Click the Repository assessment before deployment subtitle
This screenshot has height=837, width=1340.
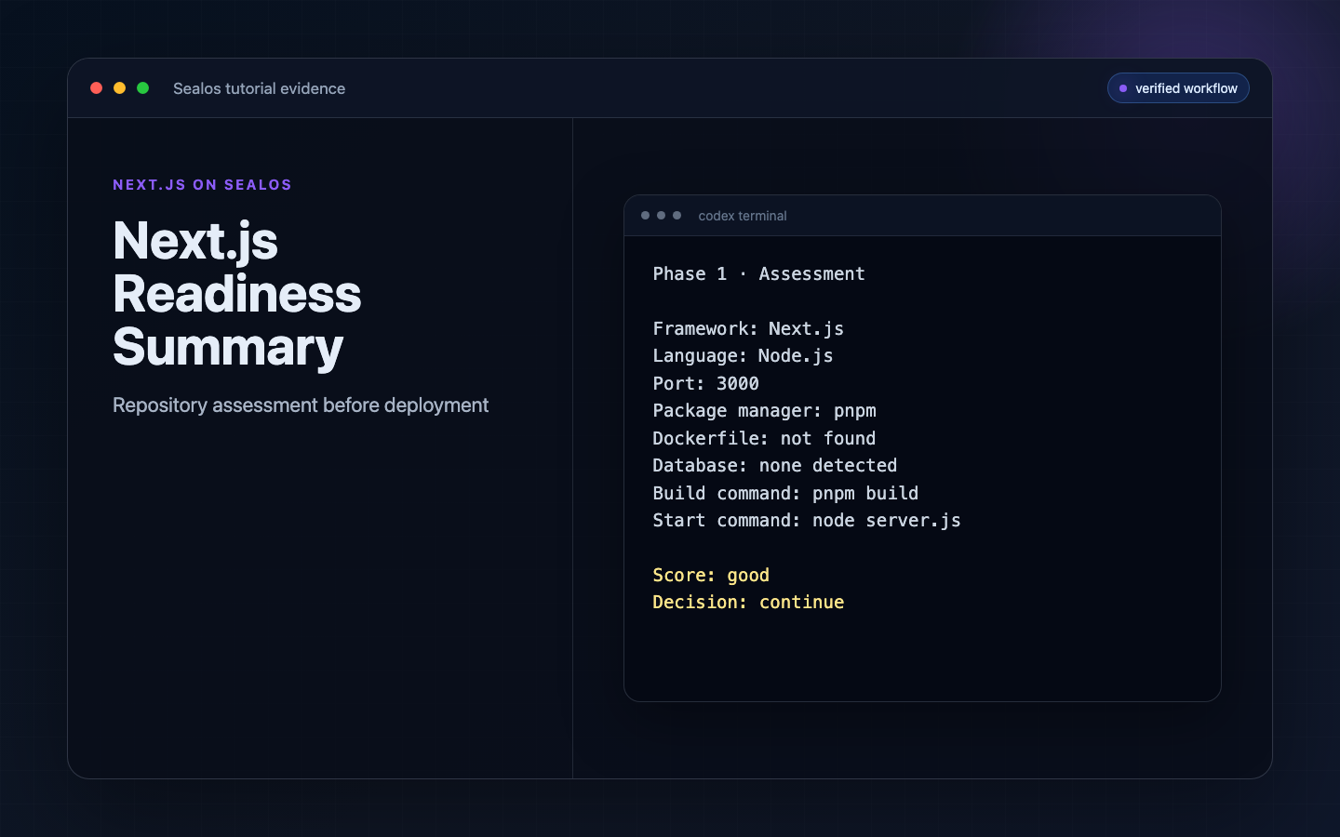pos(301,405)
